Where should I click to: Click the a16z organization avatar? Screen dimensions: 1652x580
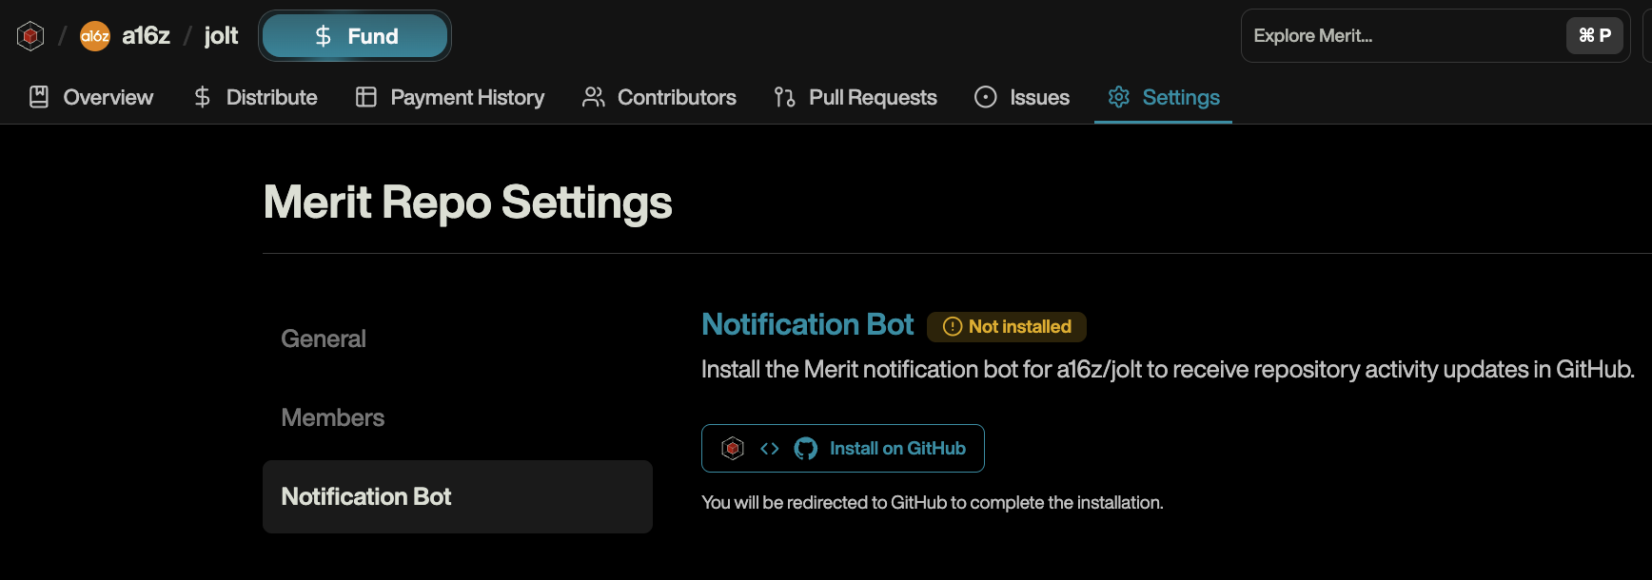(94, 35)
